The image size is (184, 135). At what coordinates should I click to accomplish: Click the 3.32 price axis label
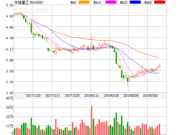(10, 82)
